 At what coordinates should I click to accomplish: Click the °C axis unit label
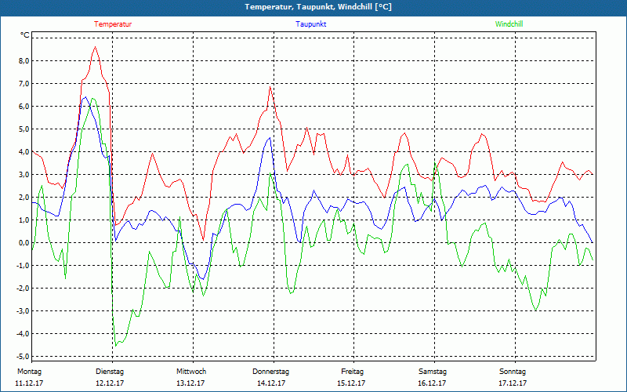[25, 35]
